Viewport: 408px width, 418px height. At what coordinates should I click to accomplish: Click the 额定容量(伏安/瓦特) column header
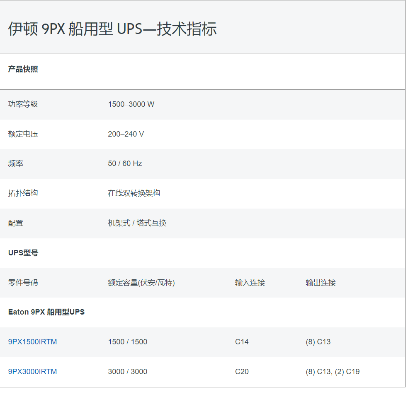coord(141,283)
